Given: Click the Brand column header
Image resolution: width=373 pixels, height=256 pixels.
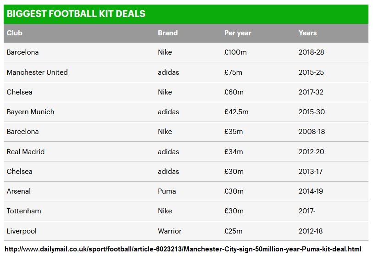Looking at the screenshot, I should coord(167,33).
